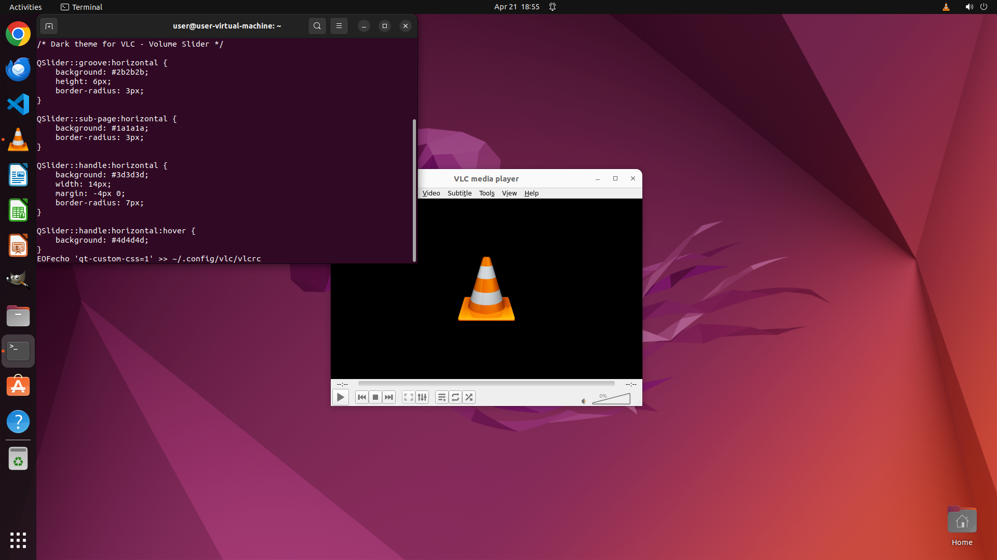Open a new terminal tab
The width and height of the screenshot is (997, 560).
(49, 26)
